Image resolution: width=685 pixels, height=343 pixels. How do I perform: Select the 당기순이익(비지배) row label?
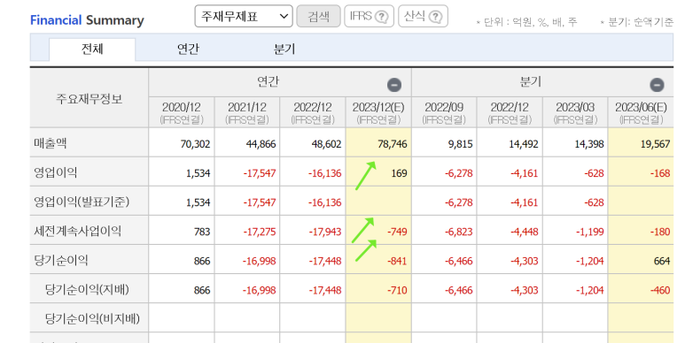[x=92, y=318]
